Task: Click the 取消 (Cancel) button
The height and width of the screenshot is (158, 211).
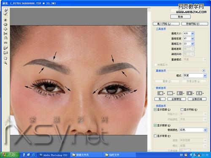Action: coord(181,17)
